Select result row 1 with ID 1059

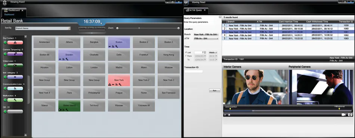288,25
